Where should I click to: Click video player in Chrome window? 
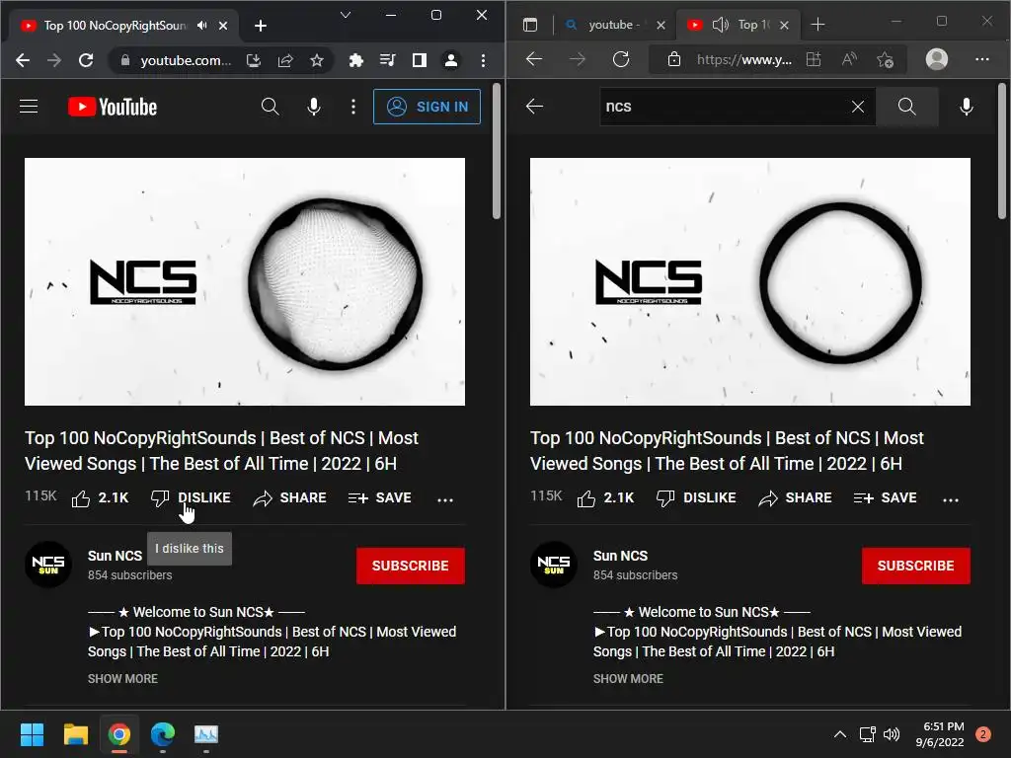coord(245,281)
